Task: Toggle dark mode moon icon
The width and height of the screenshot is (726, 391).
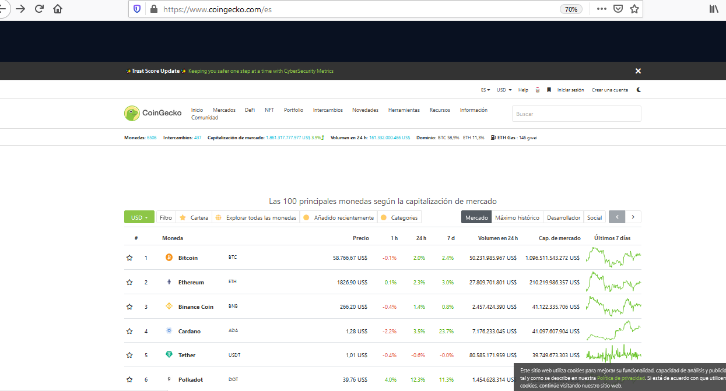Action: point(639,90)
